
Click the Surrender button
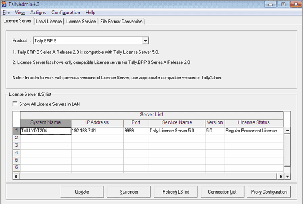point(129,192)
